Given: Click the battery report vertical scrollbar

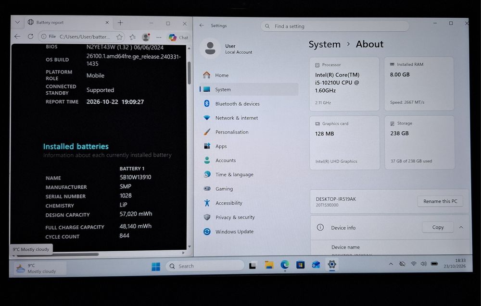Looking at the screenshot, I should click(x=189, y=73).
